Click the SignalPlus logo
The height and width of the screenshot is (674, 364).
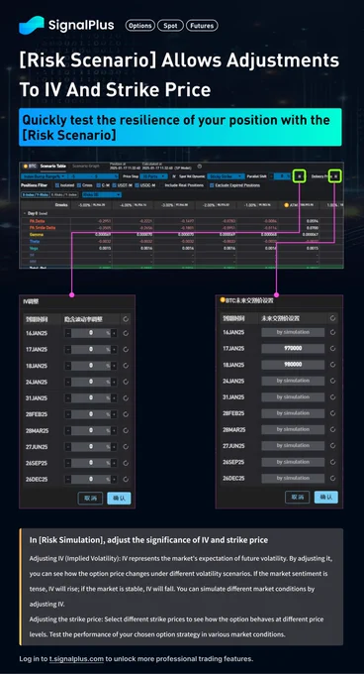[x=66, y=25]
